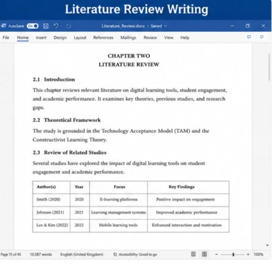Click the Year cell in the Johnson (2021) row
Image resolution: width=272 pixels, height=264 pixels.
pyautogui.click(x=80, y=213)
